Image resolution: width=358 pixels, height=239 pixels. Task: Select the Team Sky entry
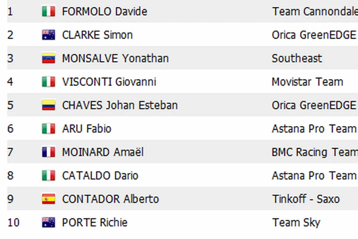(x=296, y=223)
